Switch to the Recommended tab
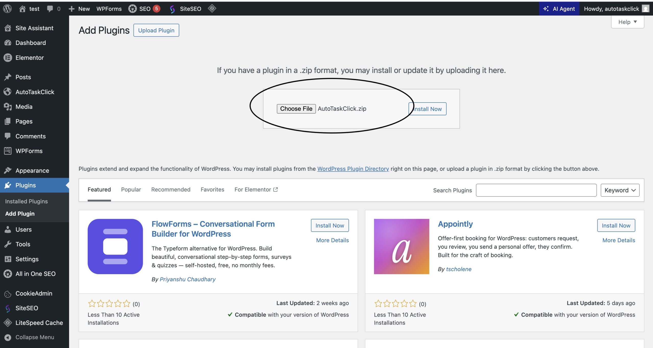The width and height of the screenshot is (653, 348). click(171, 189)
